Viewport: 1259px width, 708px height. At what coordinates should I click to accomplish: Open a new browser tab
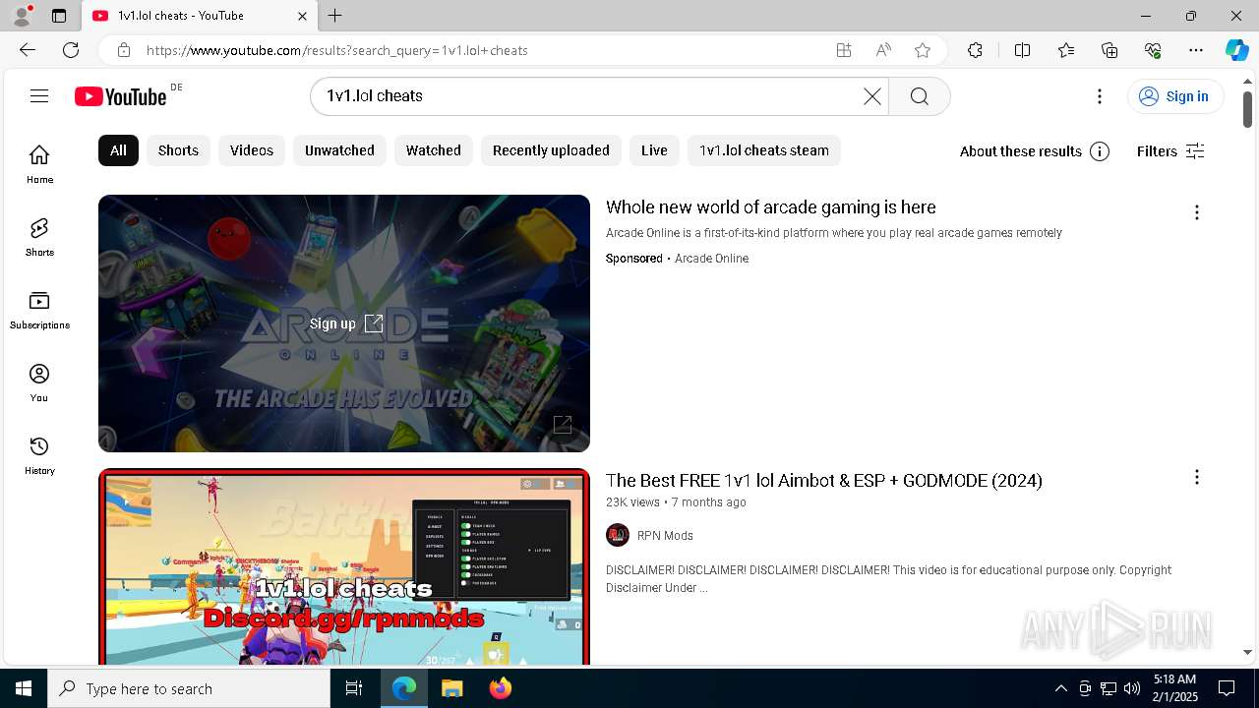[x=335, y=16]
